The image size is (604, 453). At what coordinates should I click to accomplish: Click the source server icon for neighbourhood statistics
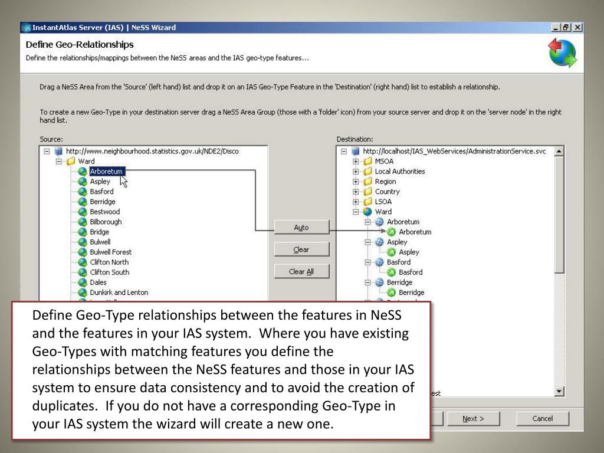point(58,152)
